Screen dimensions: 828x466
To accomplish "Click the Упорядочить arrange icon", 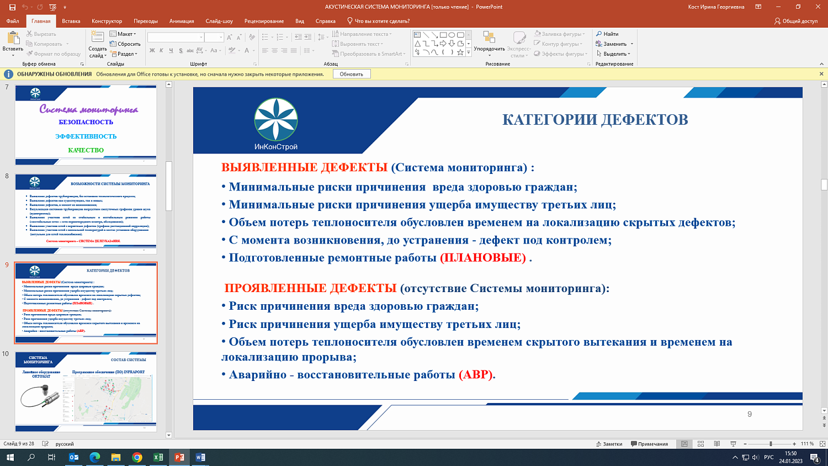I will point(489,37).
